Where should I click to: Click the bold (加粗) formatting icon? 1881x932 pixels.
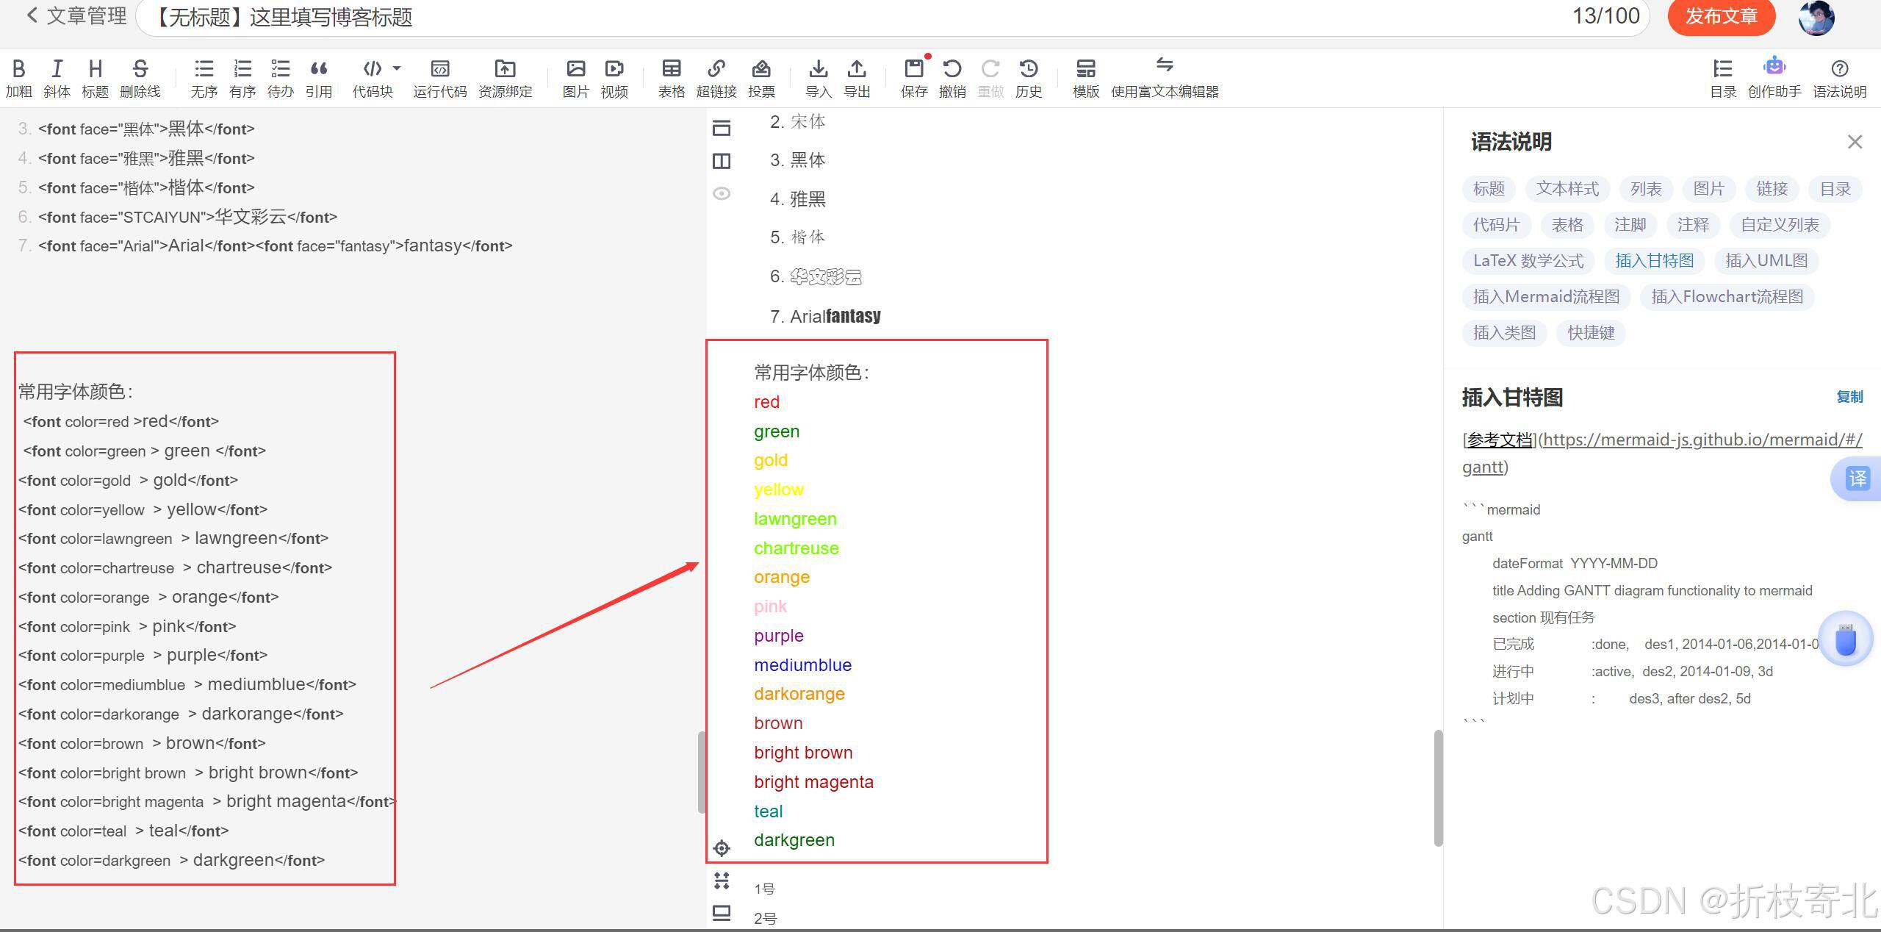[18, 69]
